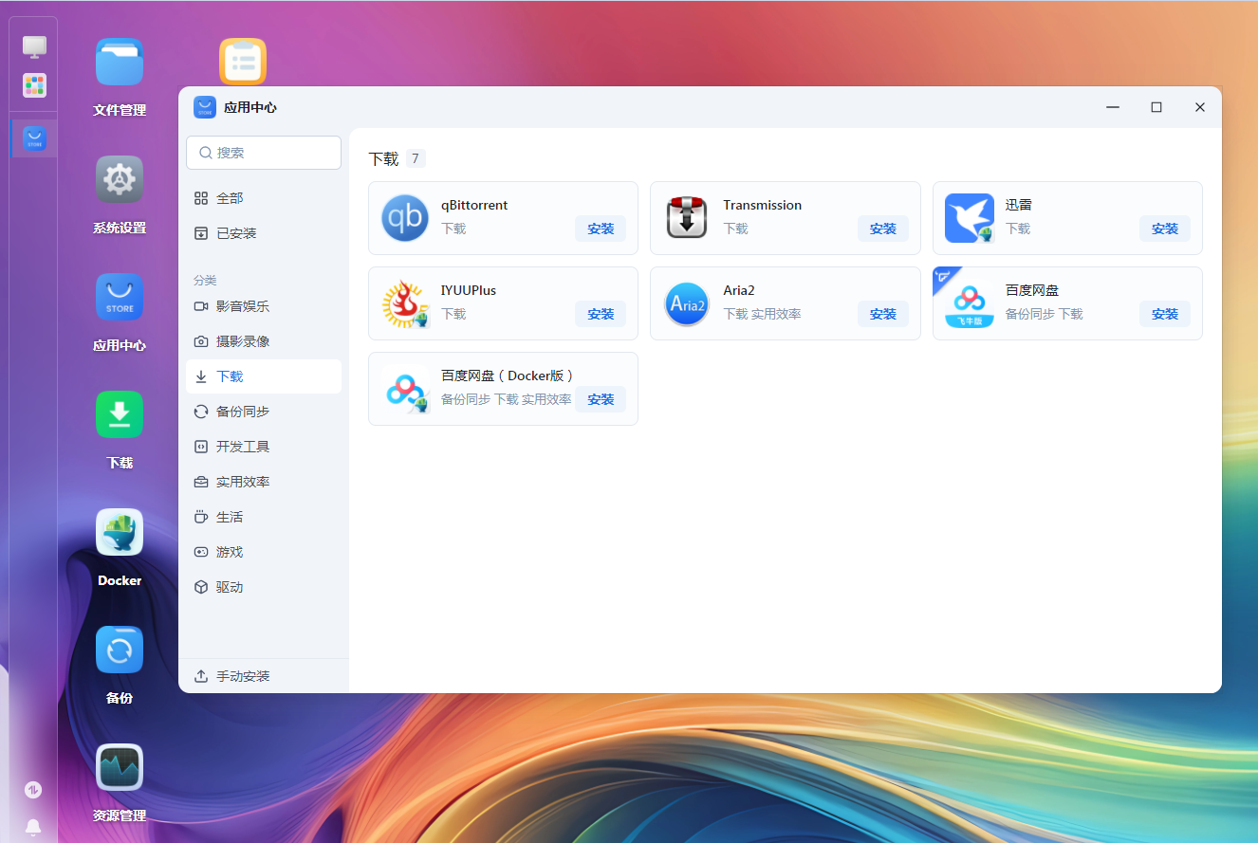This screenshot has width=1258, height=843.
Task: Select 生活 category
Action: pos(264,517)
